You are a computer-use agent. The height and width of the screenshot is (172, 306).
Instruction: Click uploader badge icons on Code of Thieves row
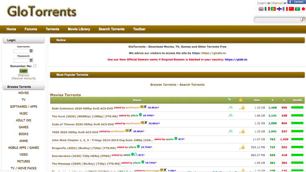click(x=144, y=123)
